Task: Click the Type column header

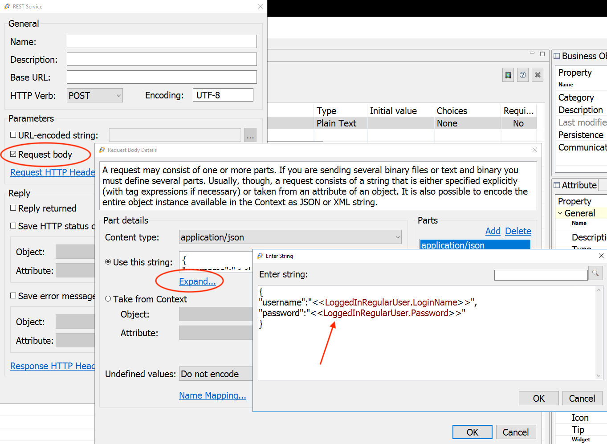Action: pos(340,110)
